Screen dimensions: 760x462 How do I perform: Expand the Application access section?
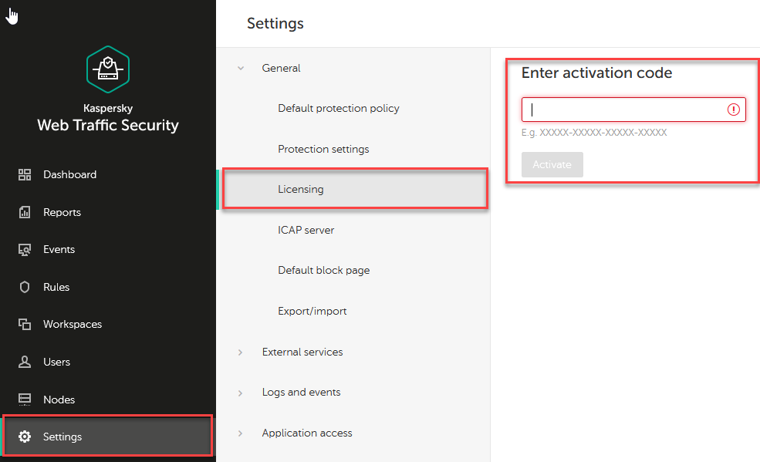click(241, 433)
